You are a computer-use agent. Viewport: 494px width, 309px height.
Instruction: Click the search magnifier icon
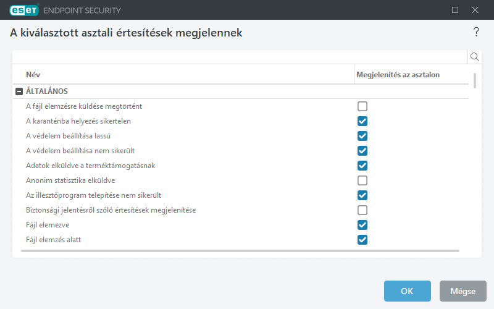(475, 57)
